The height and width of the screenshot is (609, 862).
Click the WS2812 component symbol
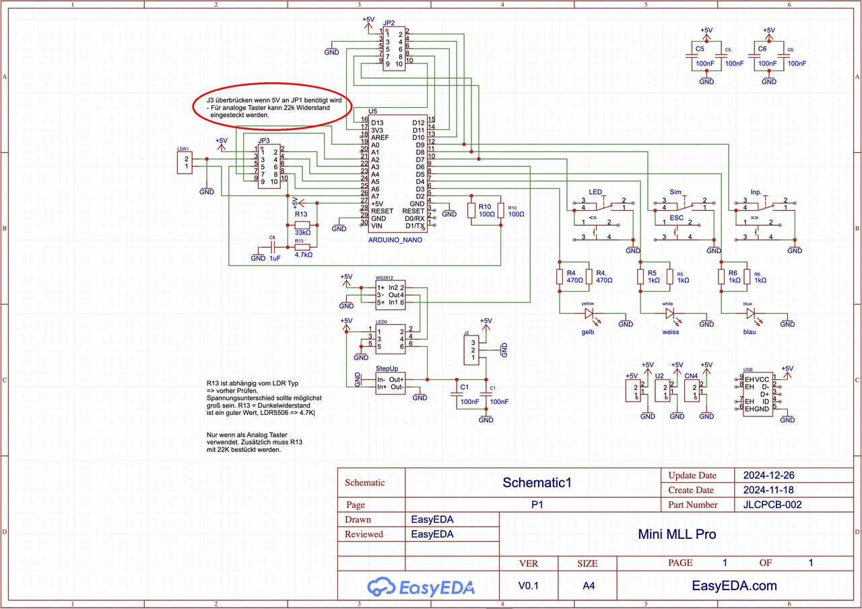tap(391, 295)
